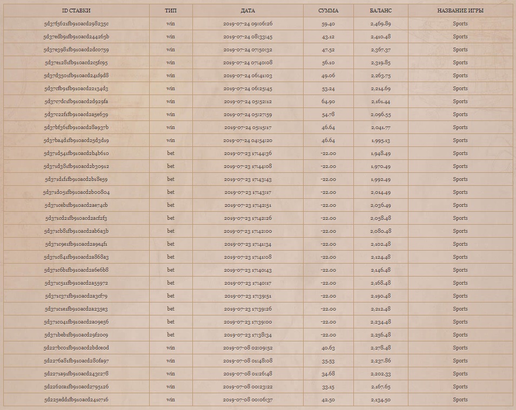
Task: Click the sum value 35.53
Action: [328, 361]
